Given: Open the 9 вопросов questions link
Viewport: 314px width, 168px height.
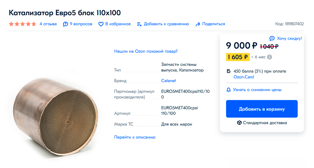Looking at the screenshot, I should tap(81, 24).
